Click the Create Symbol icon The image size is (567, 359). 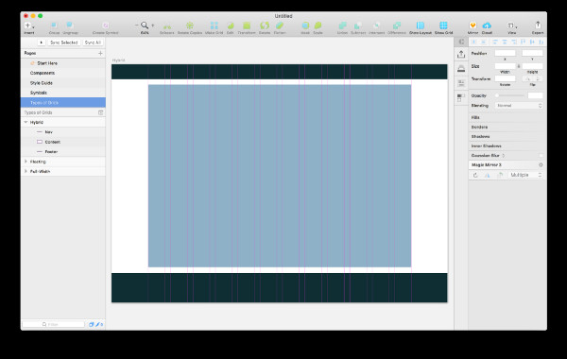[x=105, y=26]
